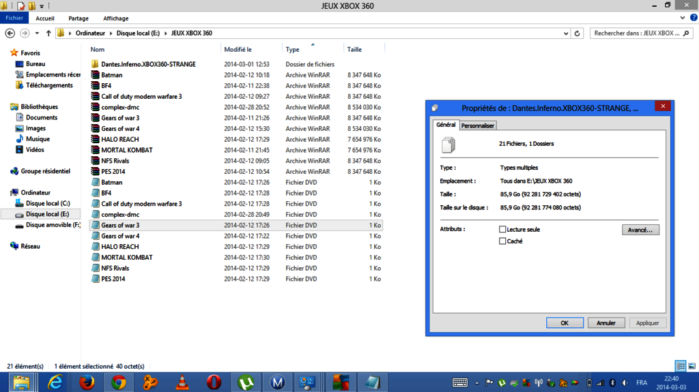This screenshot has width=699, height=392.
Task: Select the Batman WinRAR archive
Action: click(111, 75)
